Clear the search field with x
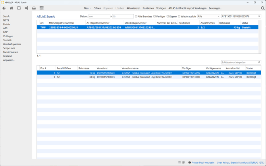This screenshot has height=166, width=266. (x=259, y=16)
